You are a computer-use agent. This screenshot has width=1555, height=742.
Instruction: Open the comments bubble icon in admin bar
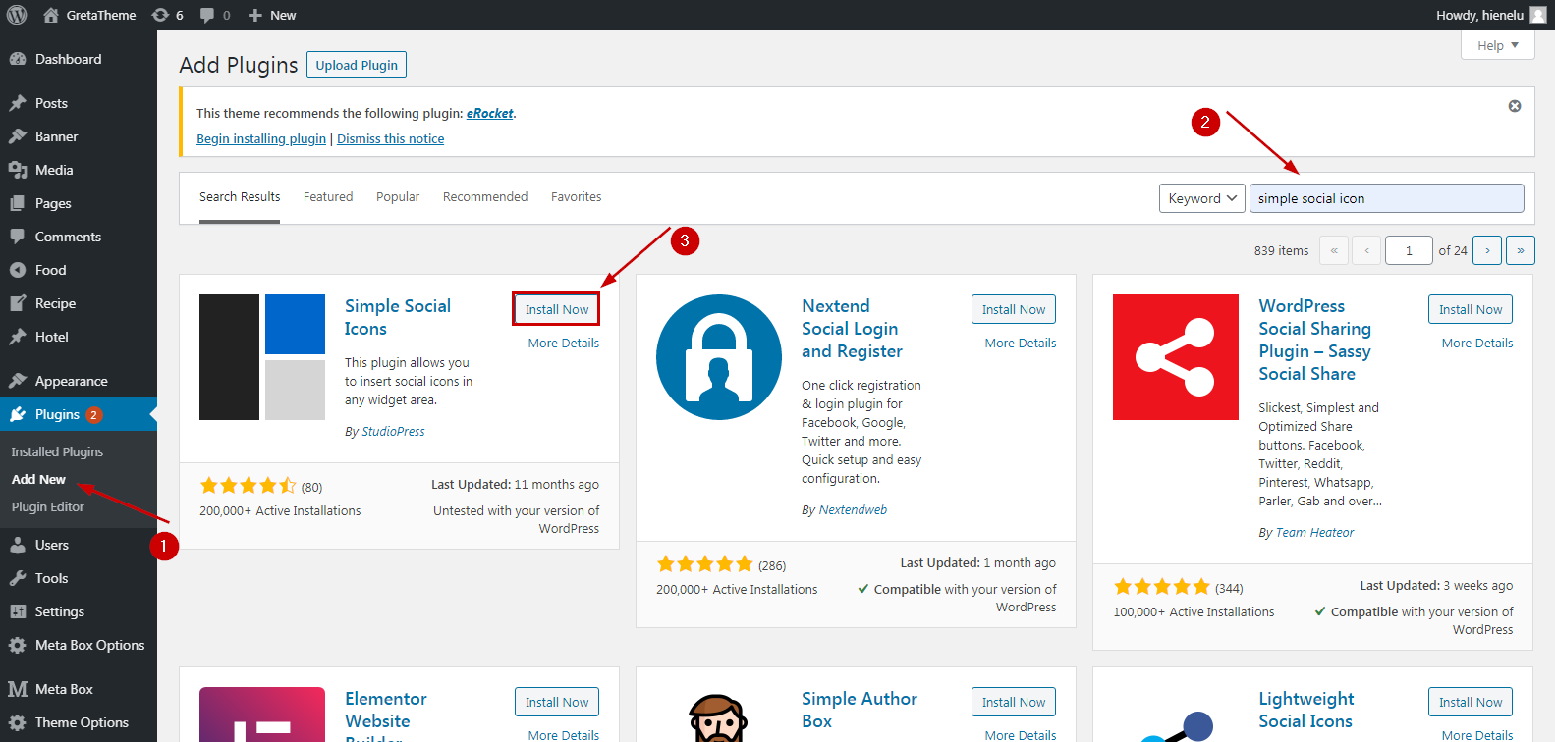click(207, 15)
